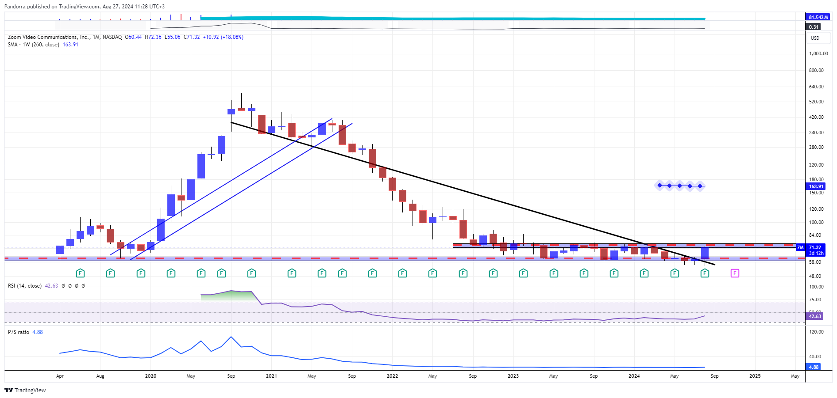Image resolution: width=837 pixels, height=398 pixels.
Task: Click the 163.91 SMA price axis label
Action: (x=816, y=186)
